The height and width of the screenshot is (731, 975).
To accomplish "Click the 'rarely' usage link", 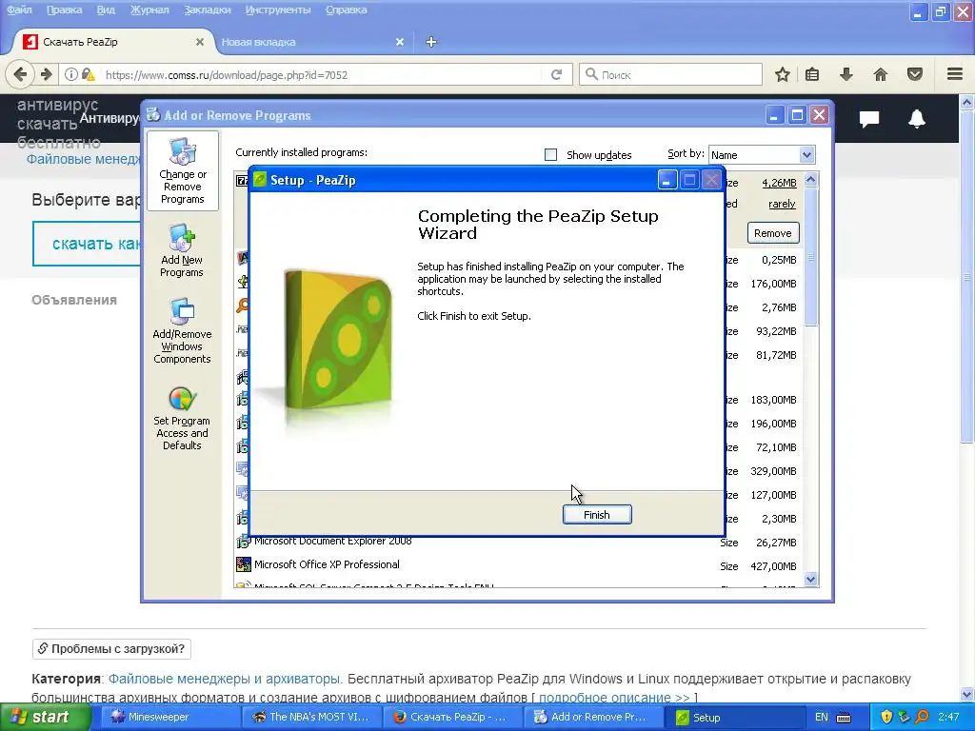I will [x=782, y=204].
